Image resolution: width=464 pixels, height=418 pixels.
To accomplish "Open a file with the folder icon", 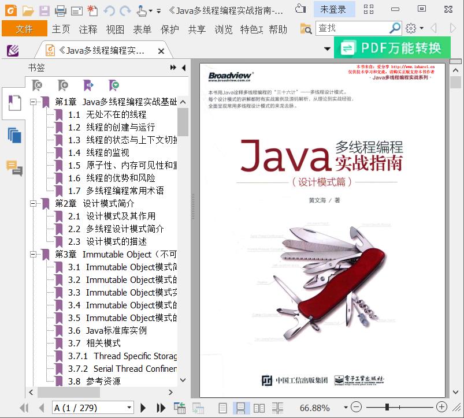I will point(28,11).
